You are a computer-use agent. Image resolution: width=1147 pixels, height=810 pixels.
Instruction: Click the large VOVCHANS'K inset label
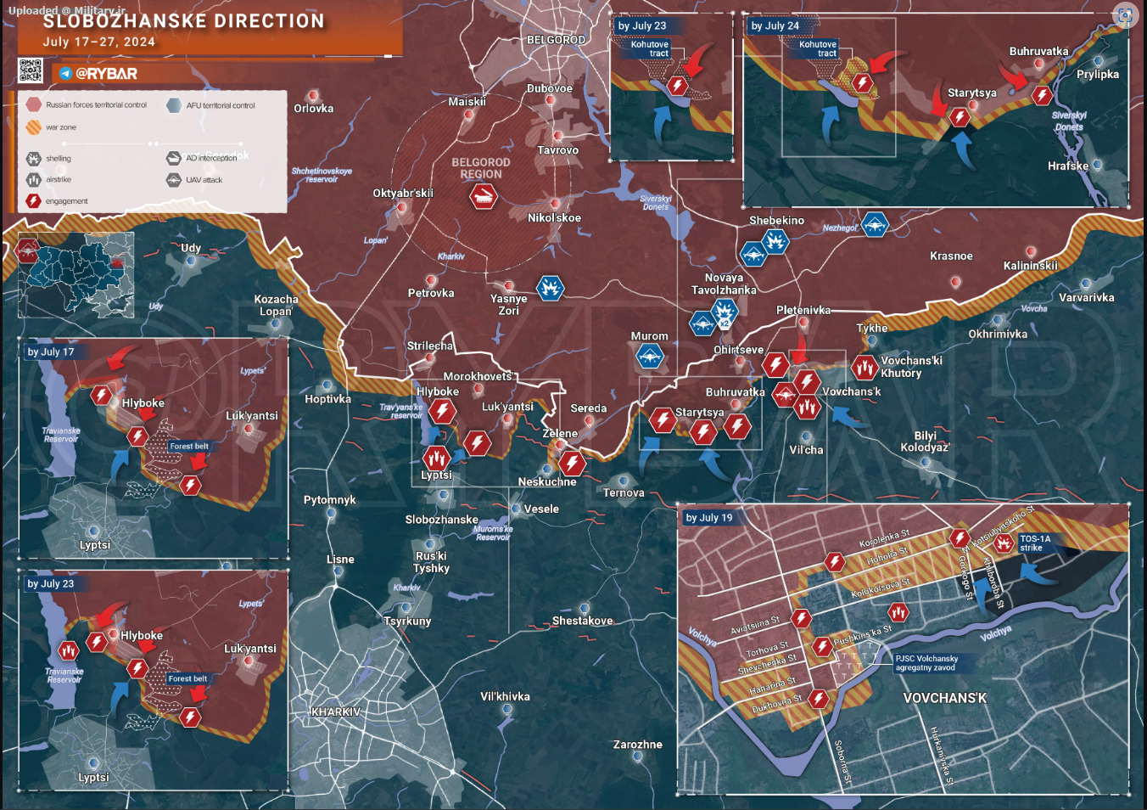(945, 698)
